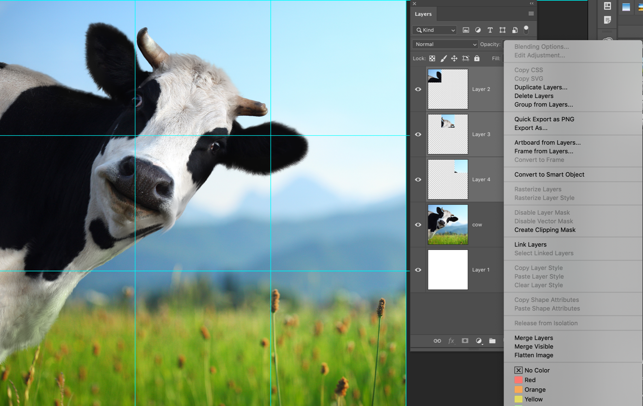
Task: Click Quick Export as PNG
Action: [x=544, y=119]
